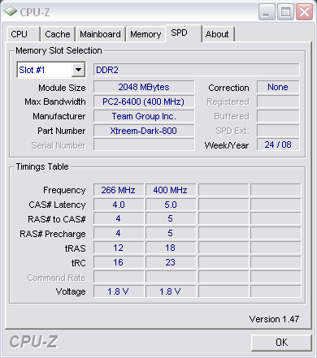
Task: Maximize the CPU-Z window
Action: [x=285, y=12]
